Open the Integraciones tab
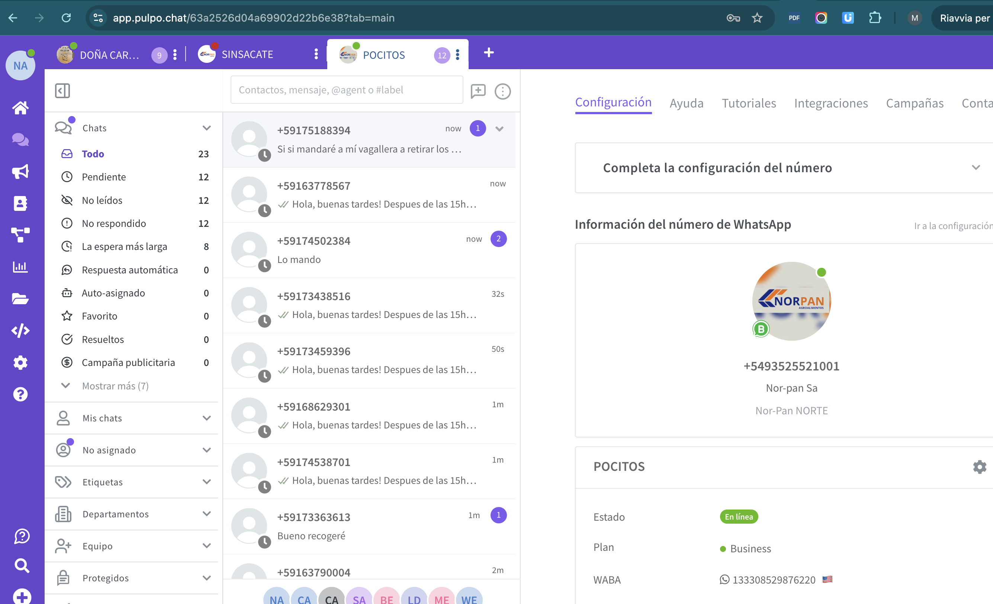The width and height of the screenshot is (993, 604). pyautogui.click(x=830, y=103)
